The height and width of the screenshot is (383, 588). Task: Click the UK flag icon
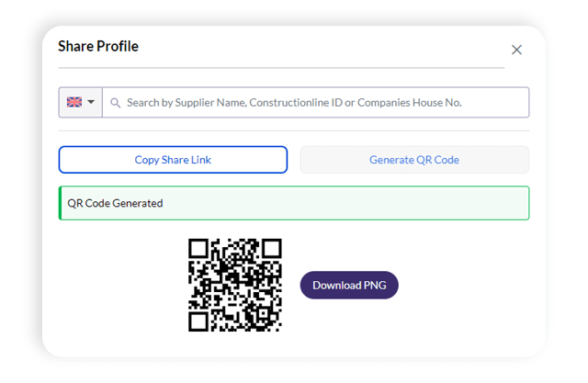click(74, 102)
